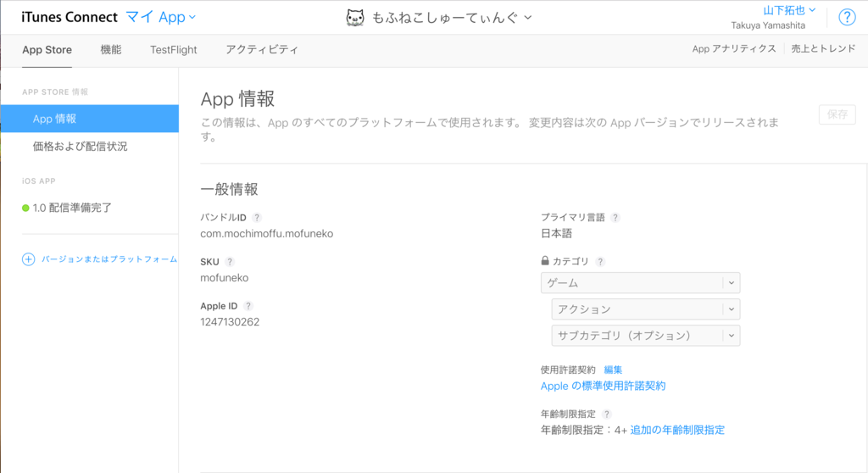Click help icon next to プライマリ言語
Viewport: 868px width, 473px height.
(x=615, y=218)
